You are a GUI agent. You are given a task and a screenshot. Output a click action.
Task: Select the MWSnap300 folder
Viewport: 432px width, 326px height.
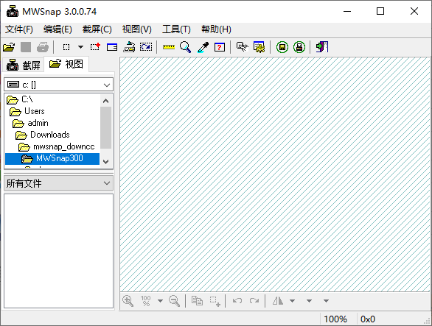coord(52,158)
